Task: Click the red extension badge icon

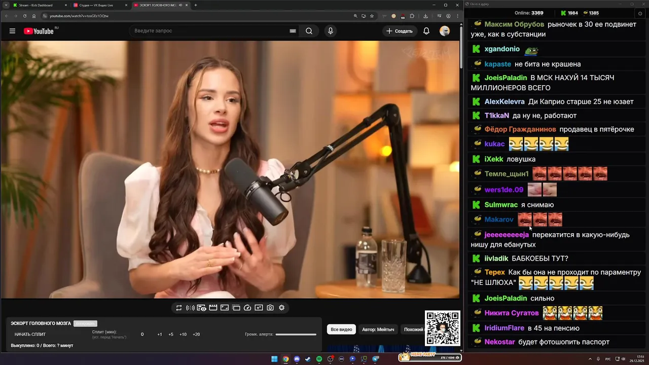Action: pos(403,16)
